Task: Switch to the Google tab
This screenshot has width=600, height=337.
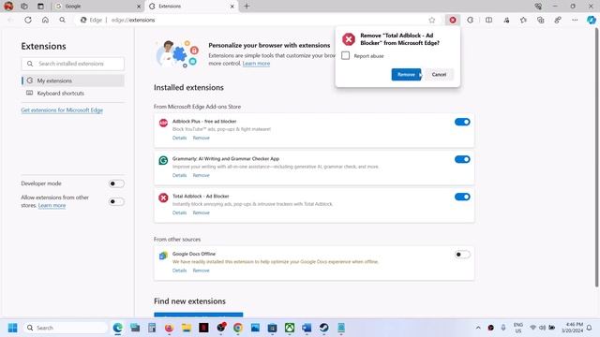Action: pos(97,7)
